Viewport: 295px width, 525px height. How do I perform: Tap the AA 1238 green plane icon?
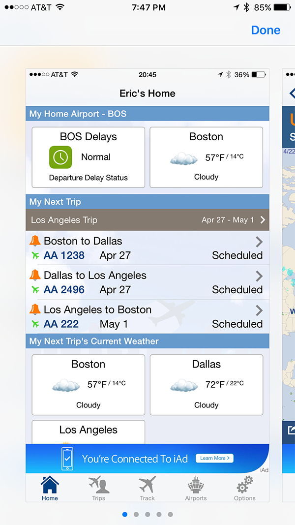(35, 255)
